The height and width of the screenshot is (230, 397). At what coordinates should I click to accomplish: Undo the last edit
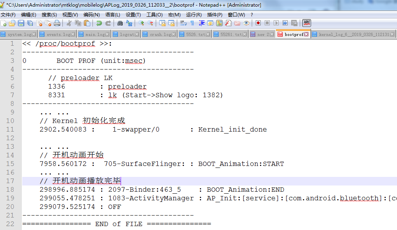(99, 24)
